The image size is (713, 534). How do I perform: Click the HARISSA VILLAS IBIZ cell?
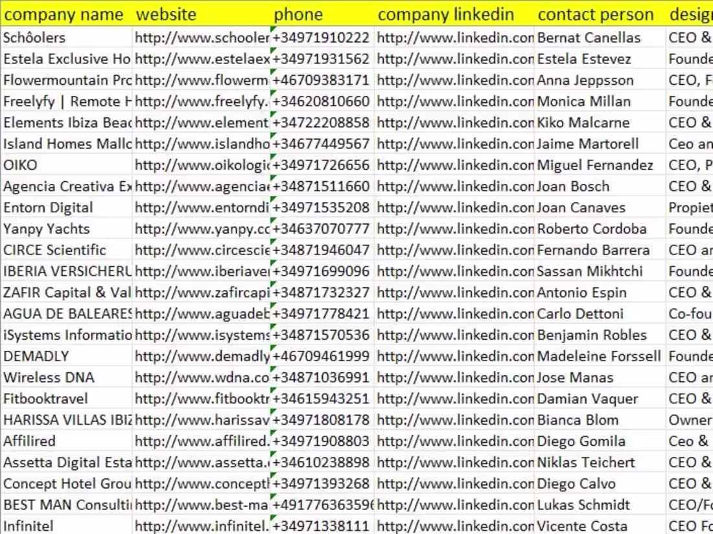(67, 419)
